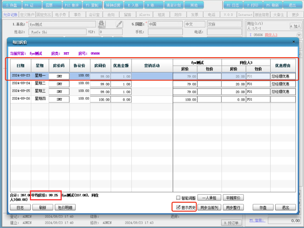Click the 转钟点房 toolbar button
This screenshot has height=228, width=304.
pyautogui.click(x=113, y=5)
